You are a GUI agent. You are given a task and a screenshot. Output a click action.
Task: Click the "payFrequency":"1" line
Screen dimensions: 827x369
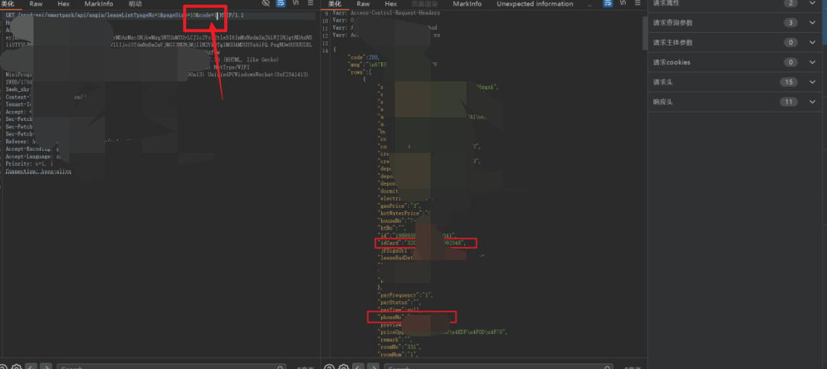point(405,294)
